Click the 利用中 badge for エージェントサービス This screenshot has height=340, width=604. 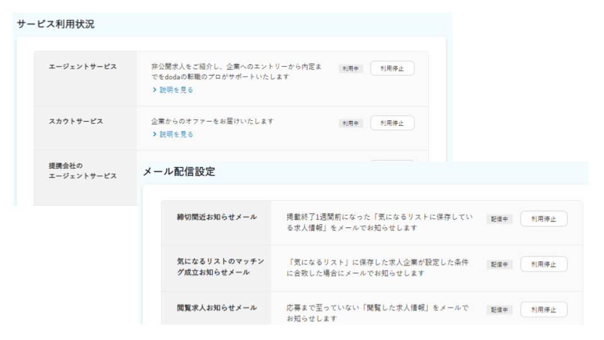point(350,69)
